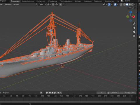
Task: Click the current frame field showing 1
Action: [101, 93]
